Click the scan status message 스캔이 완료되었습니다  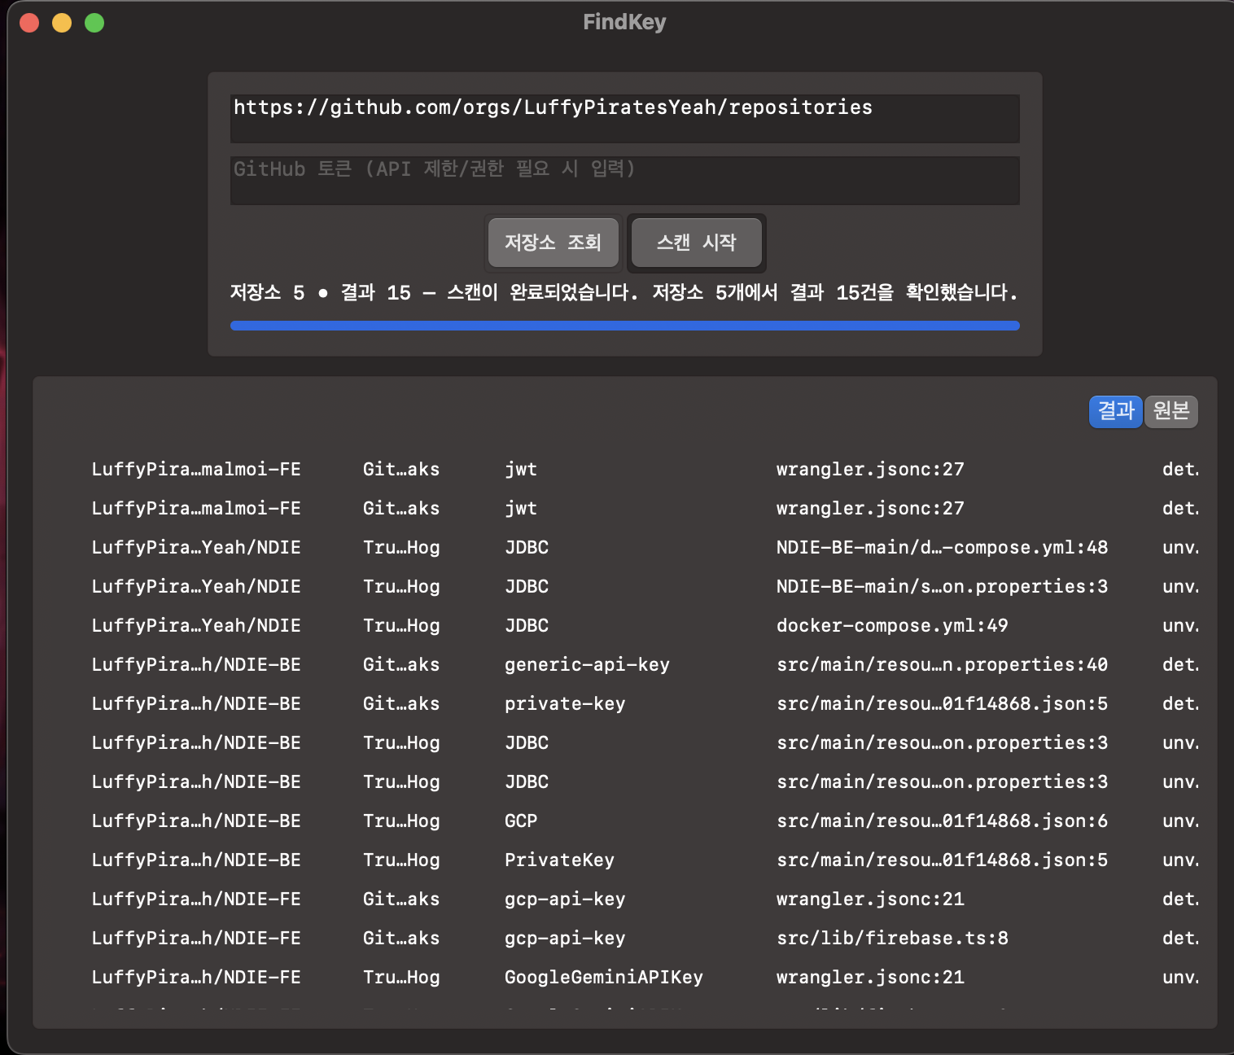coord(543,292)
